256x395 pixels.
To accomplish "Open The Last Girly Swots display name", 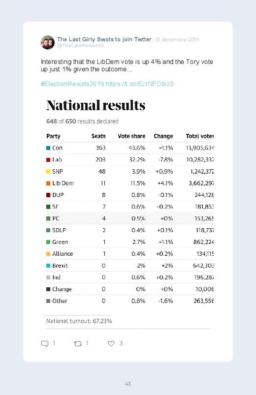I will click(x=104, y=39).
